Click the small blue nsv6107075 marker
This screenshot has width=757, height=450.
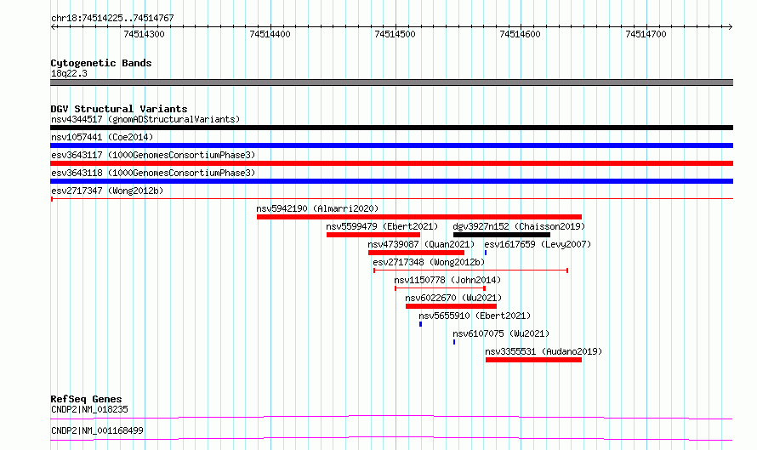[454, 342]
